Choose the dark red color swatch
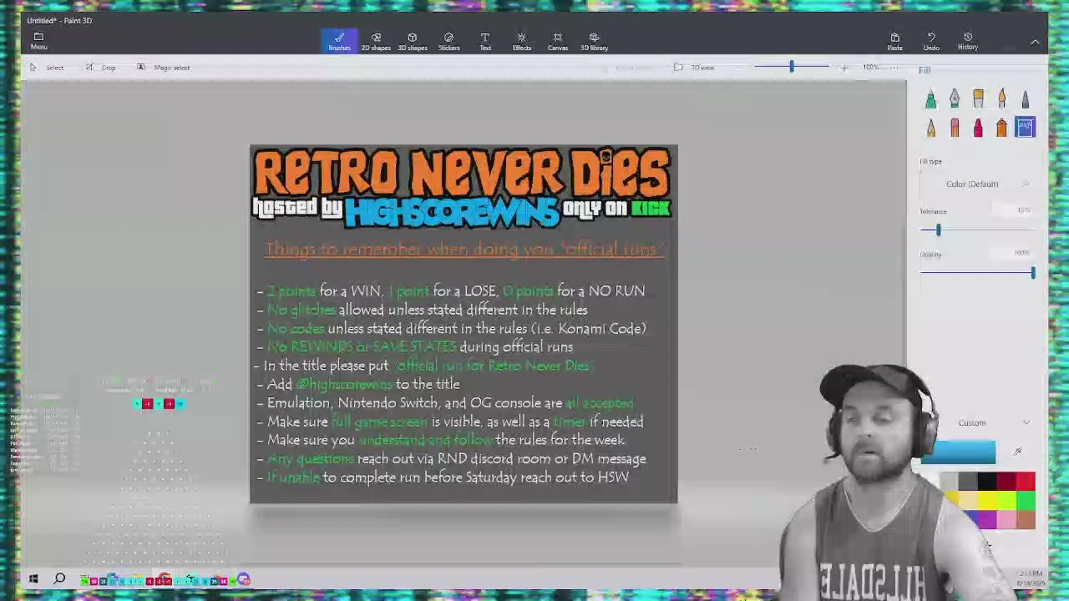1069x601 pixels. click(1006, 482)
